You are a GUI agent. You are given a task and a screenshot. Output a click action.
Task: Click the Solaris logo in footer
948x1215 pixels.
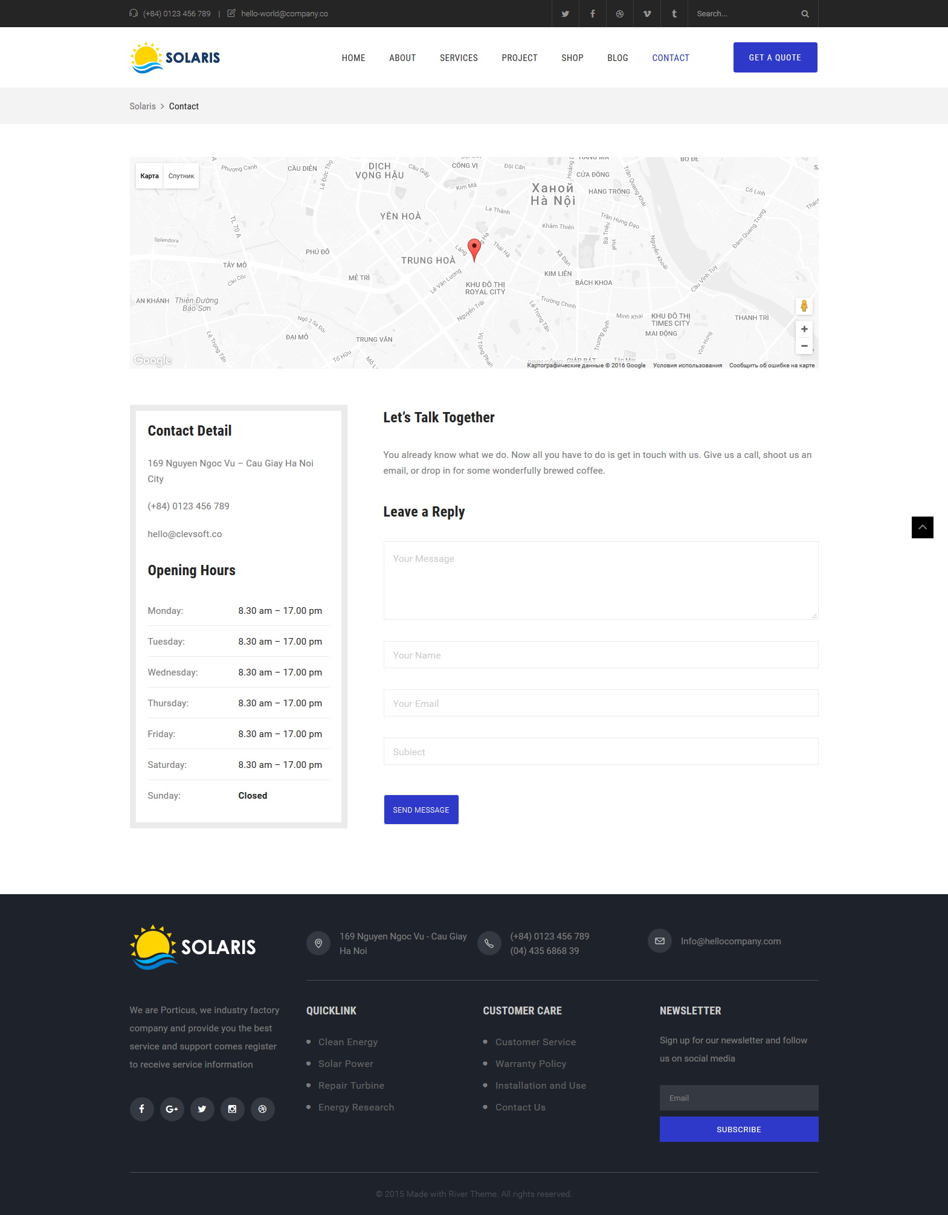(193, 947)
